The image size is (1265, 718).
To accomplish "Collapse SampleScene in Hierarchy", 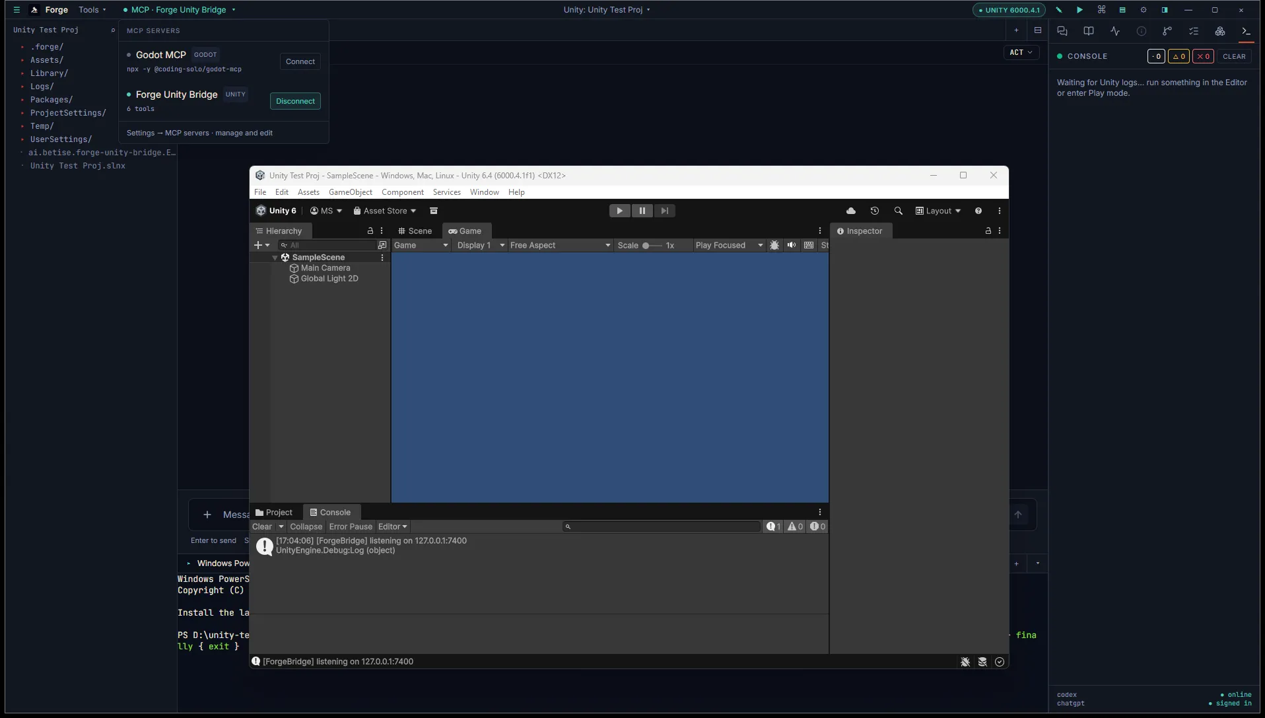I will pyautogui.click(x=275, y=258).
